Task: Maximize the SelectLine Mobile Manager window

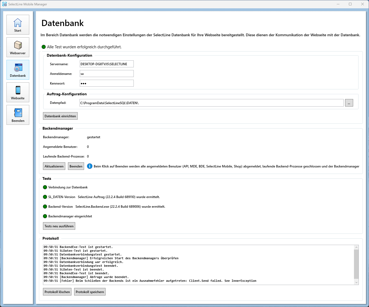Action: click(350, 4)
